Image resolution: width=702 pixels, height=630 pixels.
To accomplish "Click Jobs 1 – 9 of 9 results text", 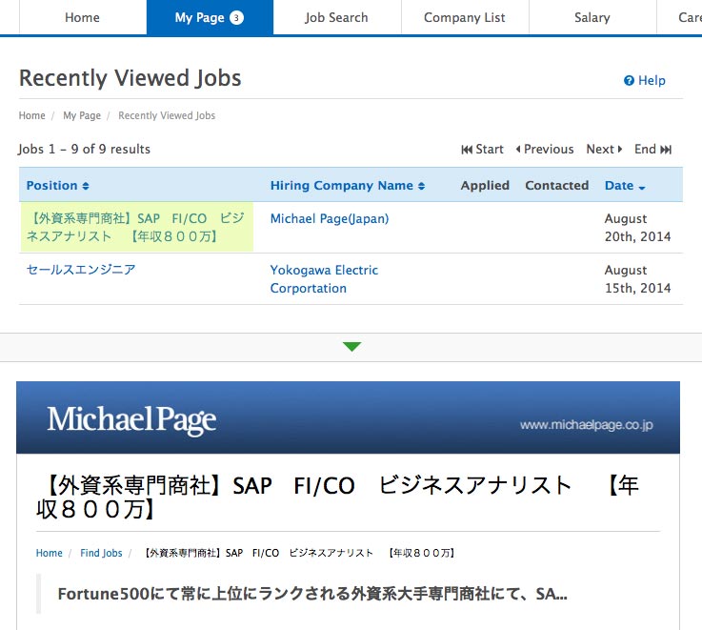I will pos(84,149).
